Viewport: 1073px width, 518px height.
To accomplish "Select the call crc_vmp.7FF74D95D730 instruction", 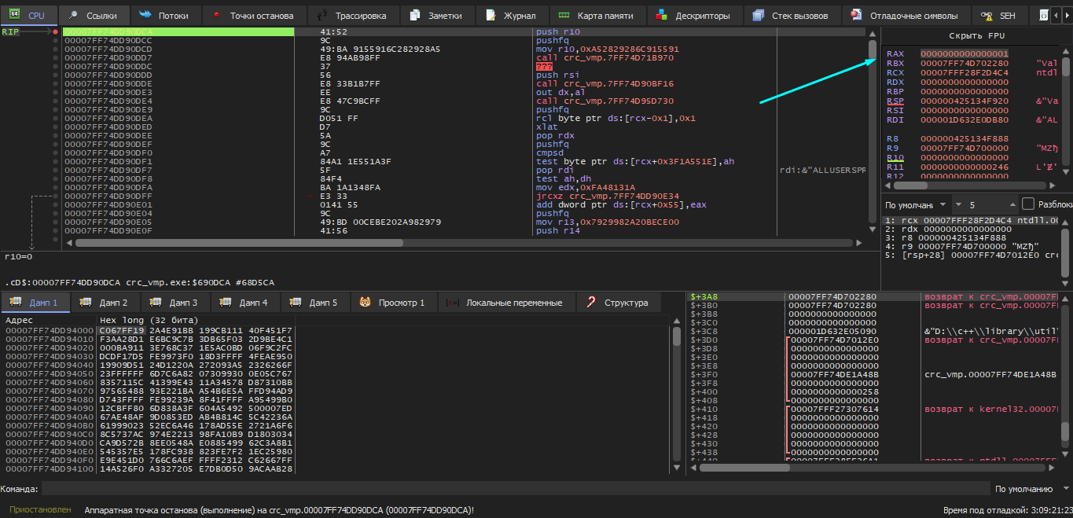I will (604, 101).
